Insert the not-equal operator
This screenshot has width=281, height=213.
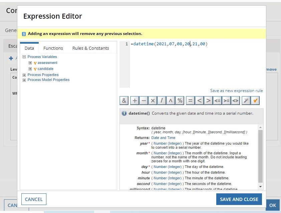point(235,100)
